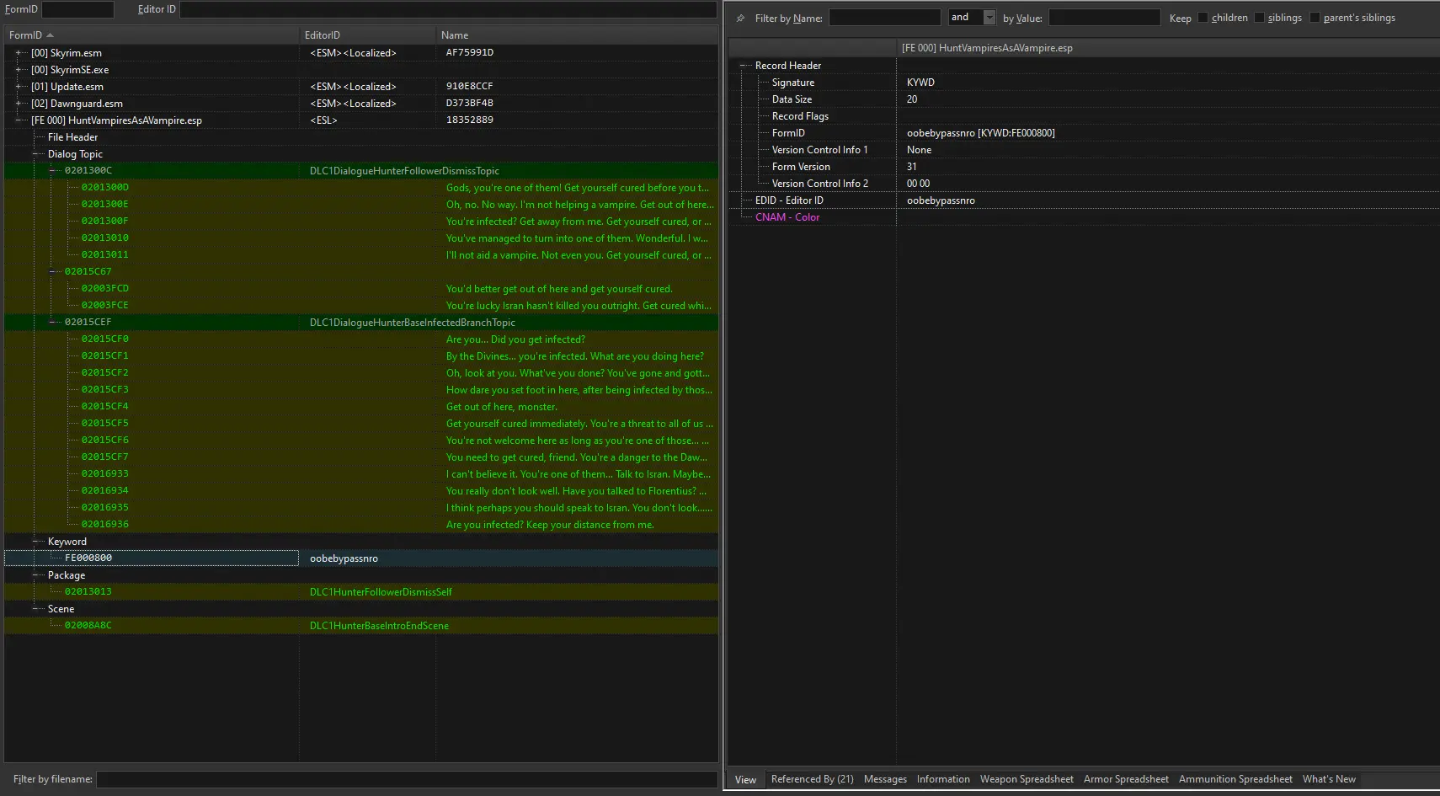Open the Armor Spreadsheet tab
Image resolution: width=1440 pixels, height=796 pixels.
click(x=1126, y=779)
